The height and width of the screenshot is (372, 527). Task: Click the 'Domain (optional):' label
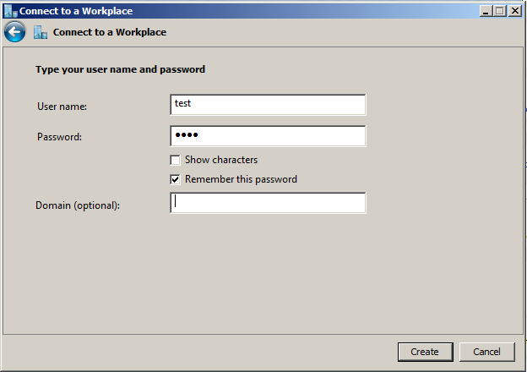78,205
